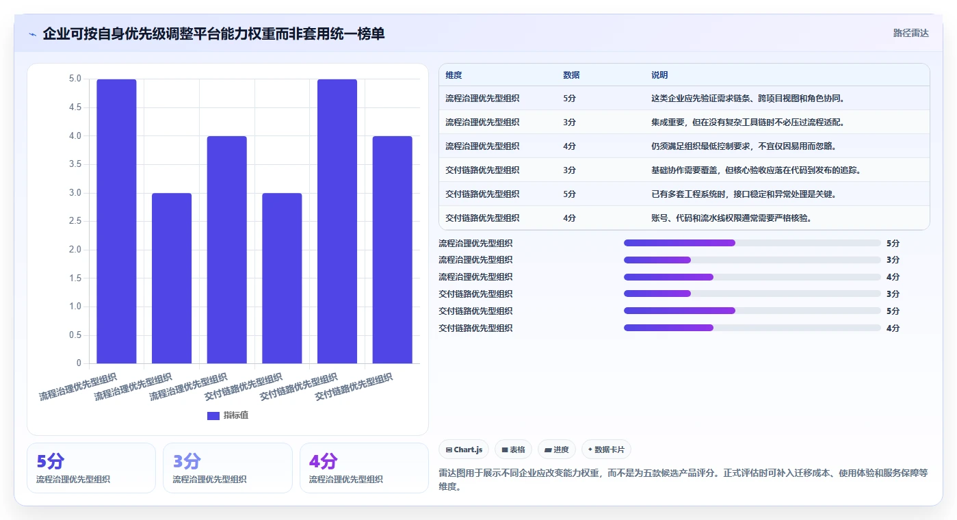Click the 5.0 value on the chart y-axis
Screen dimensions: 957x520
point(75,79)
